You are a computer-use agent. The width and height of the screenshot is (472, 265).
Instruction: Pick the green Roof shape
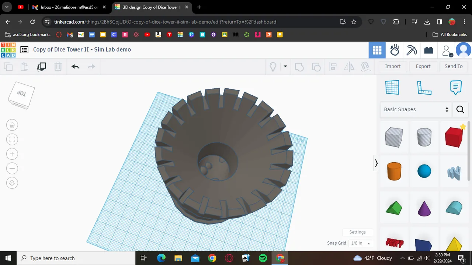click(x=394, y=208)
